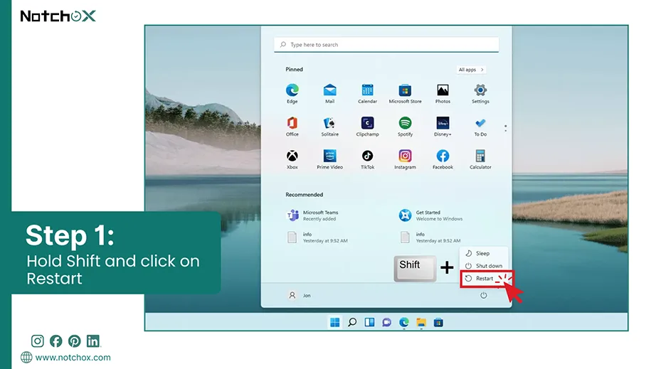Launch the Calculator app

(x=480, y=159)
